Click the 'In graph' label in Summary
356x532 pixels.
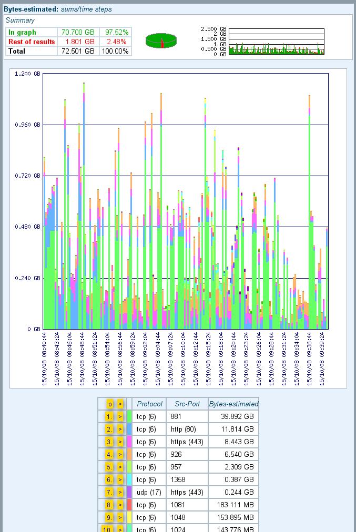click(x=22, y=32)
